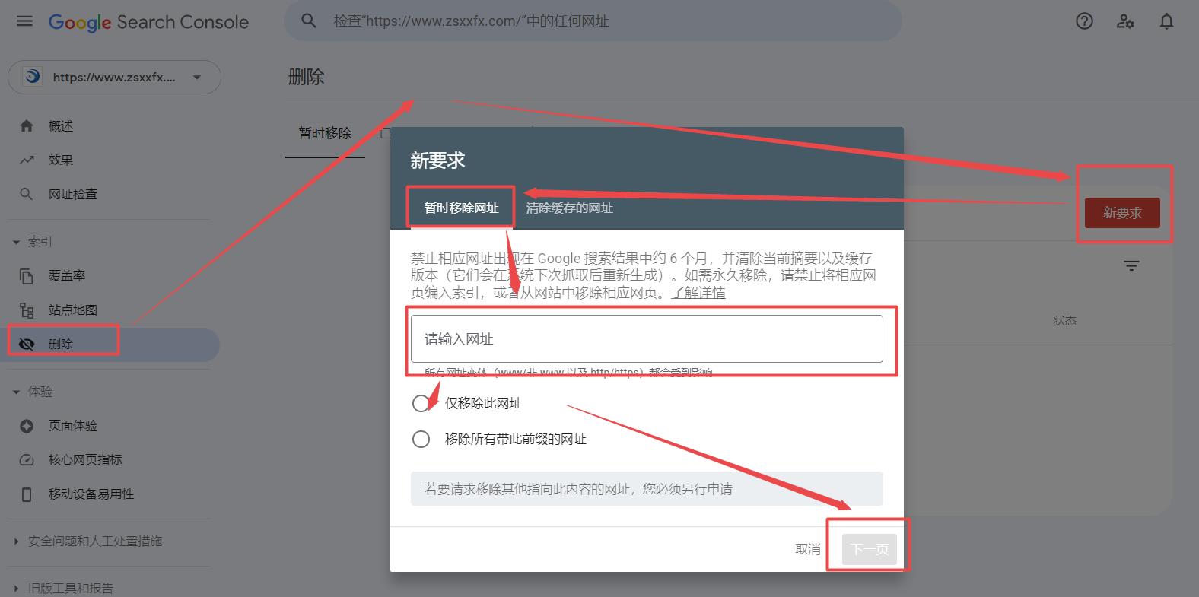
Task: Click the 删除 page heading
Action: tap(307, 77)
